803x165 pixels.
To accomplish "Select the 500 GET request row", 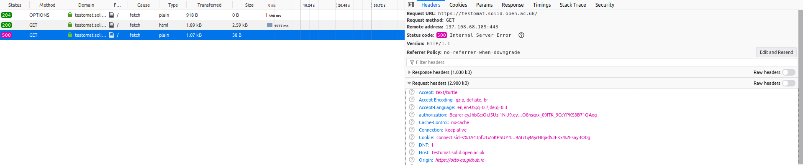I will coord(202,35).
